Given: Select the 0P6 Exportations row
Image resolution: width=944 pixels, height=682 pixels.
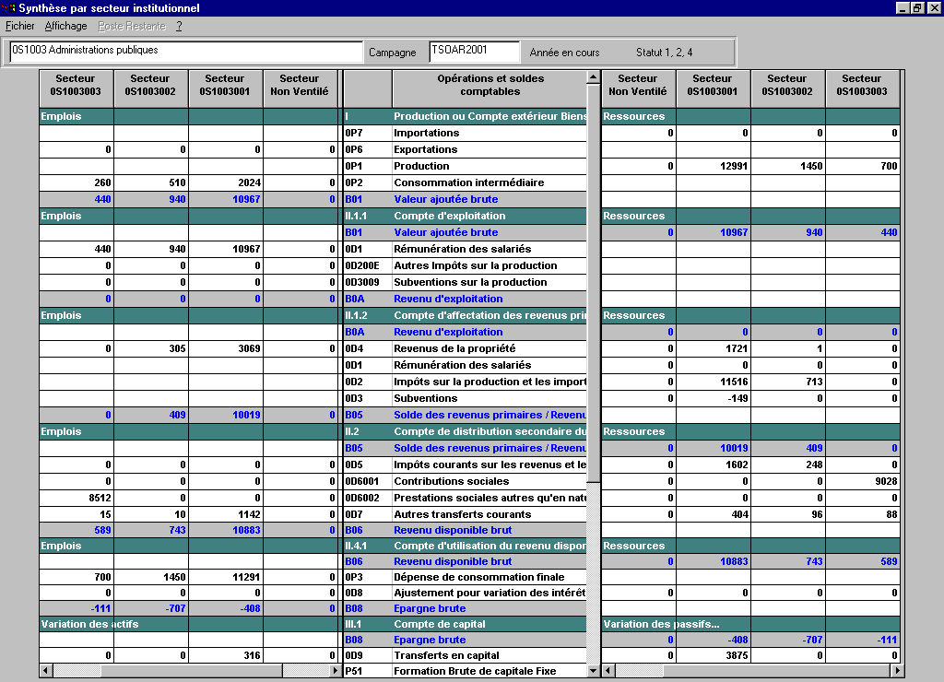Looking at the screenshot, I should pyautogui.click(x=465, y=149).
